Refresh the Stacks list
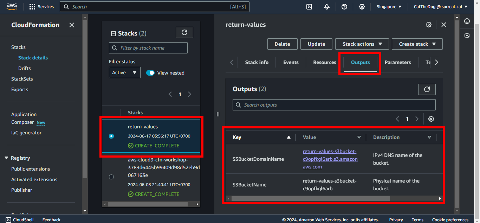The height and width of the screenshot is (223, 480). [x=184, y=32]
